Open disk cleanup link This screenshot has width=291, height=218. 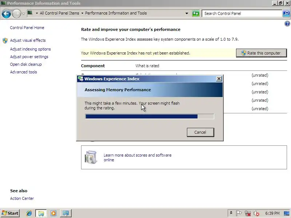click(x=26, y=64)
